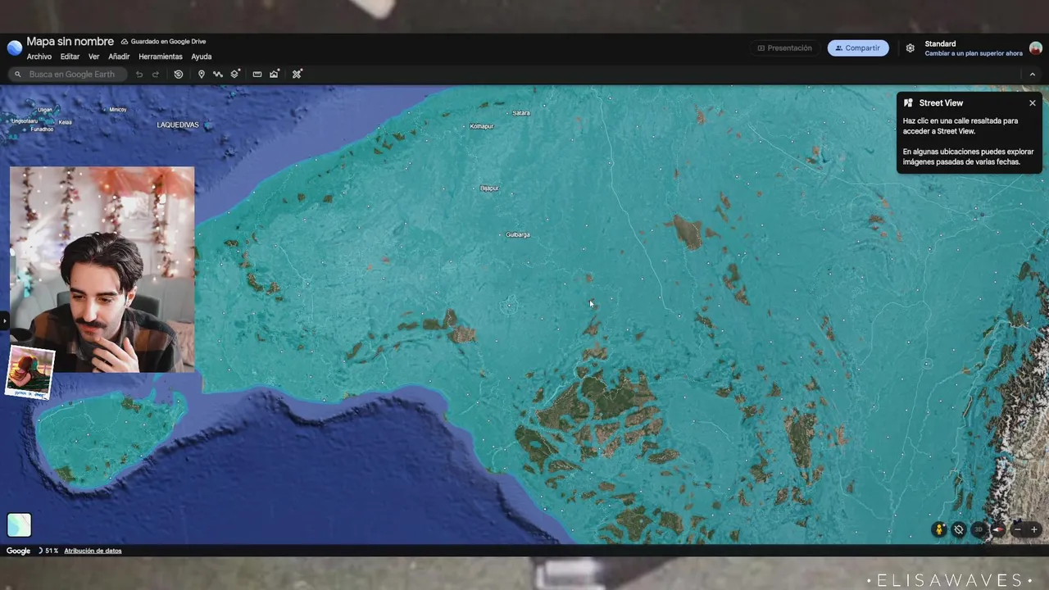Image resolution: width=1049 pixels, height=590 pixels.
Task: Click the add tile overlay layers tool
Action: [235, 74]
